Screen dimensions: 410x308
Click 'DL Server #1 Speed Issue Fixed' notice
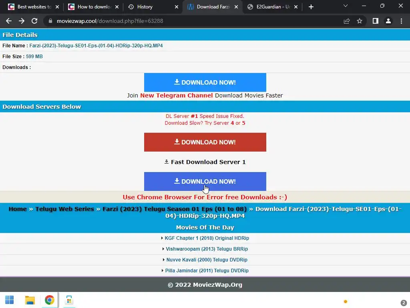point(205,116)
